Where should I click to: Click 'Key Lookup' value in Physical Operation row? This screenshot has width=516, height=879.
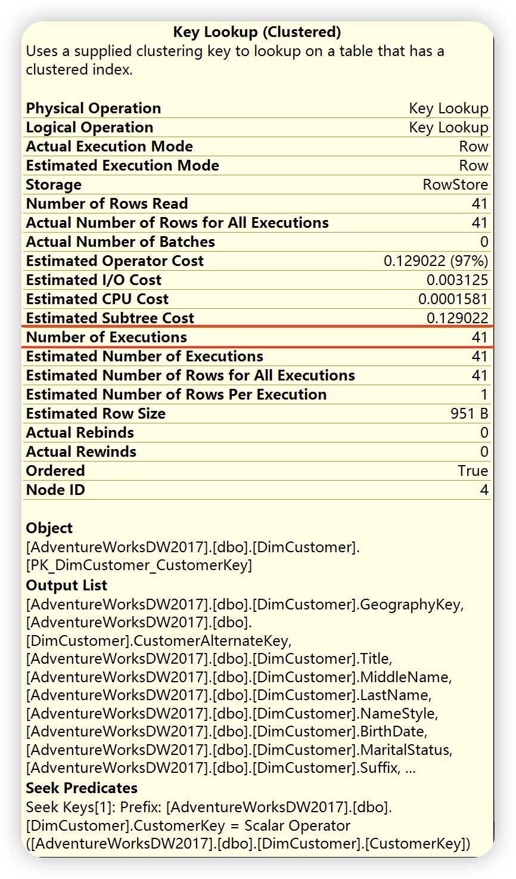click(x=449, y=109)
